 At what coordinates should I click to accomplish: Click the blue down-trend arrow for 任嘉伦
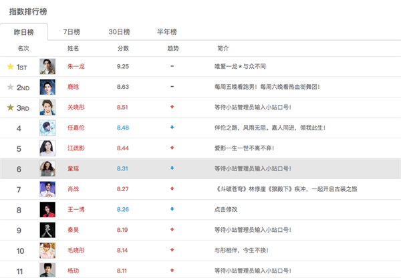tap(172, 128)
